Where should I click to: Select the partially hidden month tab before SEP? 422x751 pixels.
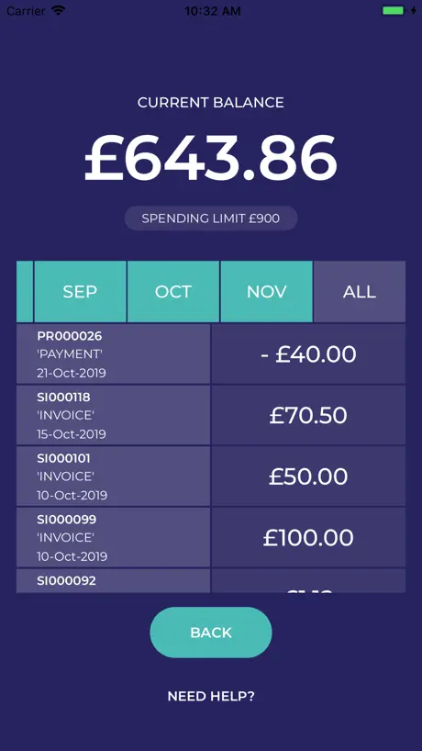(x=25, y=292)
